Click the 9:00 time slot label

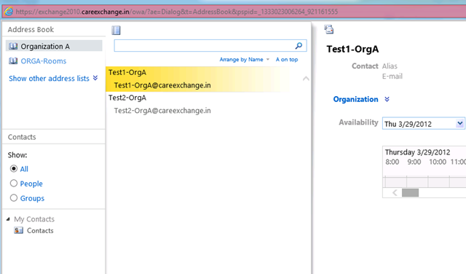(x=414, y=162)
